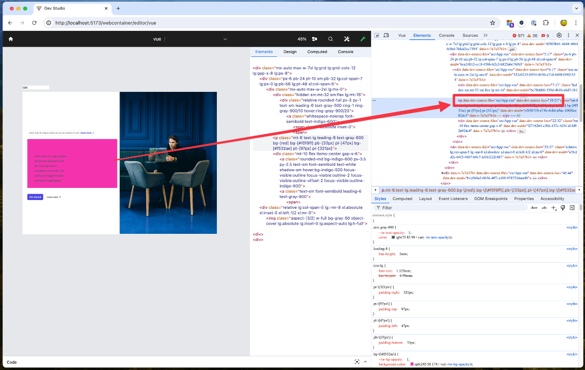This screenshot has height=370, width=585.
Task: Open the vue page selector dropdown
Action: (x=225, y=39)
